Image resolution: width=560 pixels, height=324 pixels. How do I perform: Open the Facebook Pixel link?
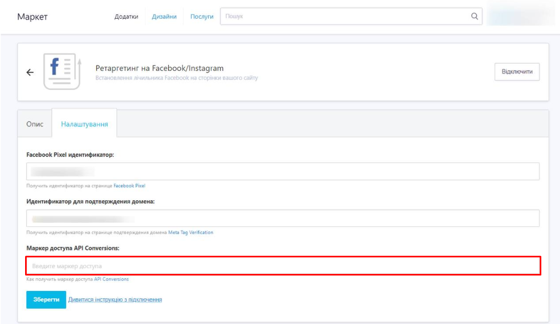click(x=129, y=185)
